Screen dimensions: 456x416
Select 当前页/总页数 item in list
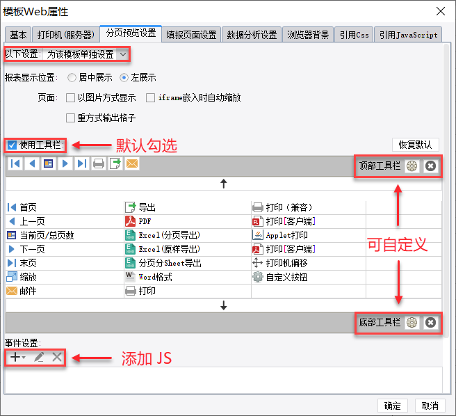click(65, 235)
